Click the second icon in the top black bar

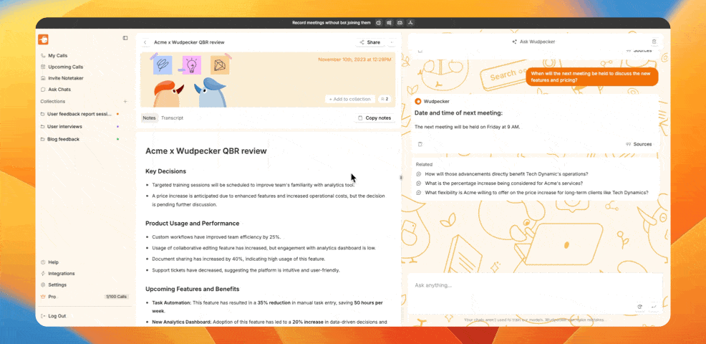(389, 22)
